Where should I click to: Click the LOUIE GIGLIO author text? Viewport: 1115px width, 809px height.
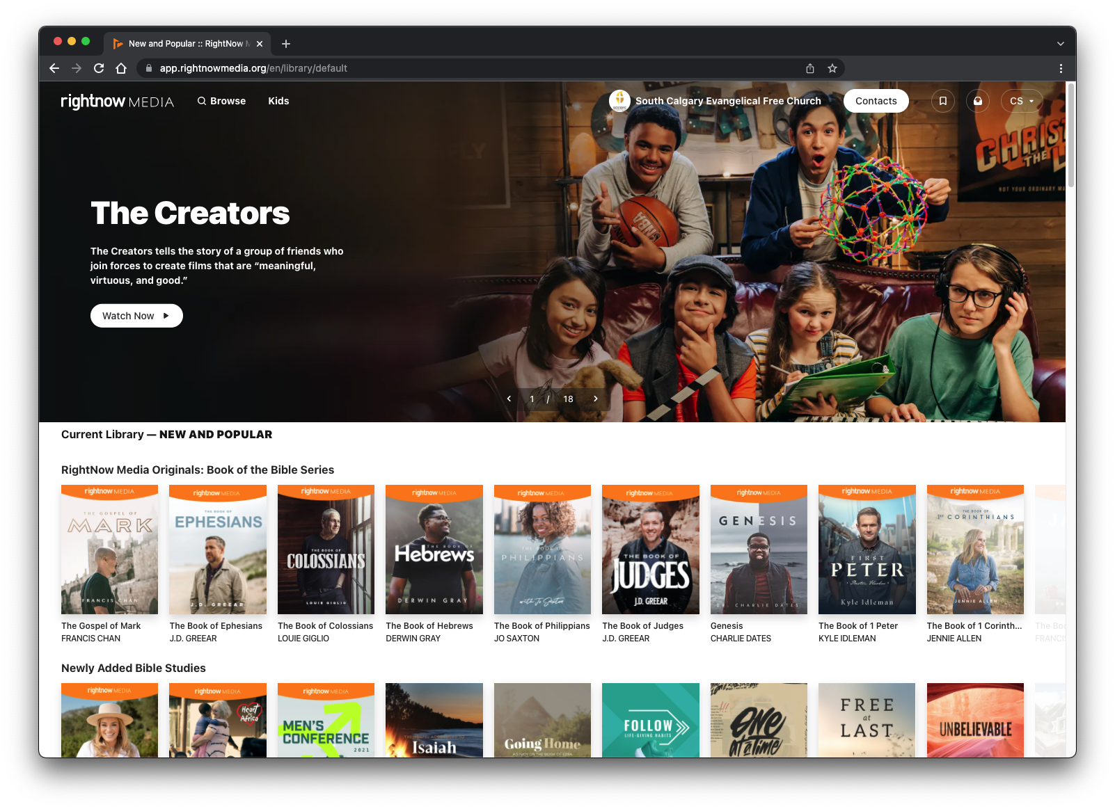(x=303, y=639)
